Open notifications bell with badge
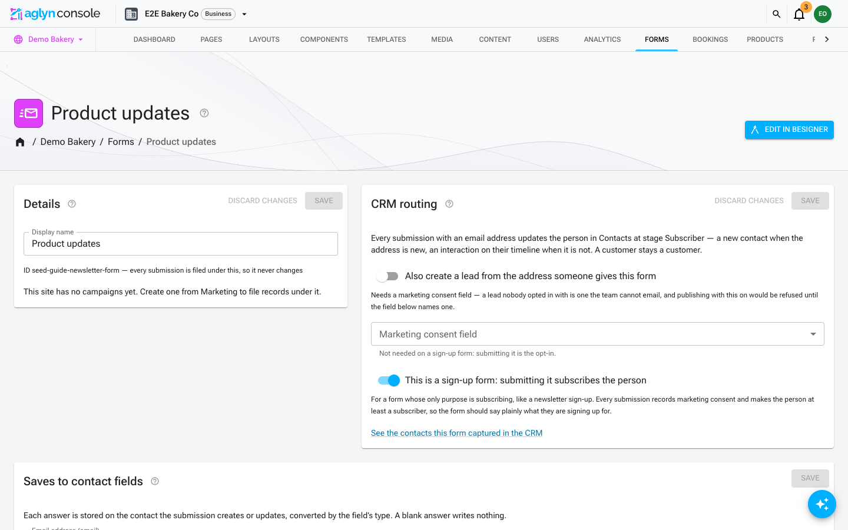 point(799,14)
